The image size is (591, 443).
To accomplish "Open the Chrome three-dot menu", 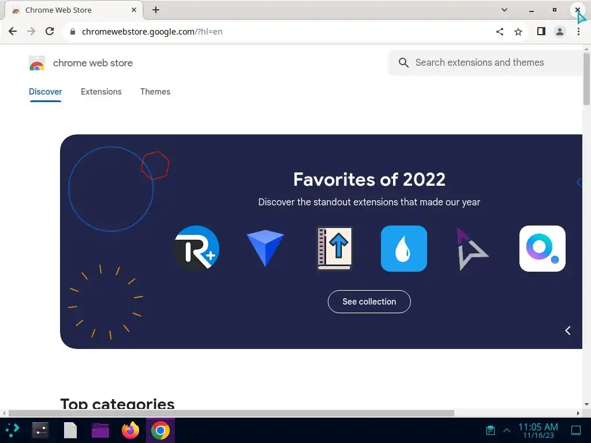I will 578,32.
